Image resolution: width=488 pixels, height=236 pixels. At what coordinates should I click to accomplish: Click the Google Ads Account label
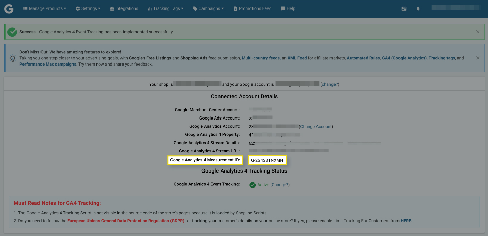(x=219, y=118)
